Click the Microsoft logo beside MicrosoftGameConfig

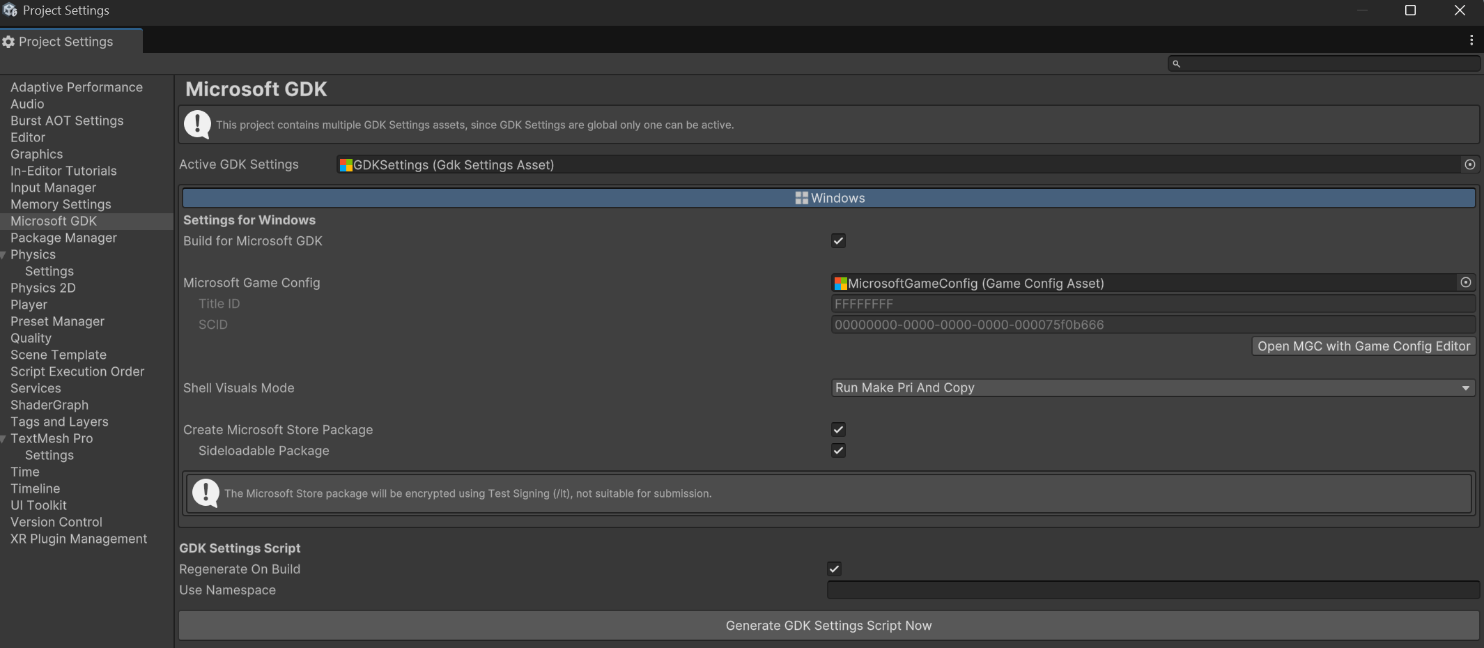pos(840,283)
